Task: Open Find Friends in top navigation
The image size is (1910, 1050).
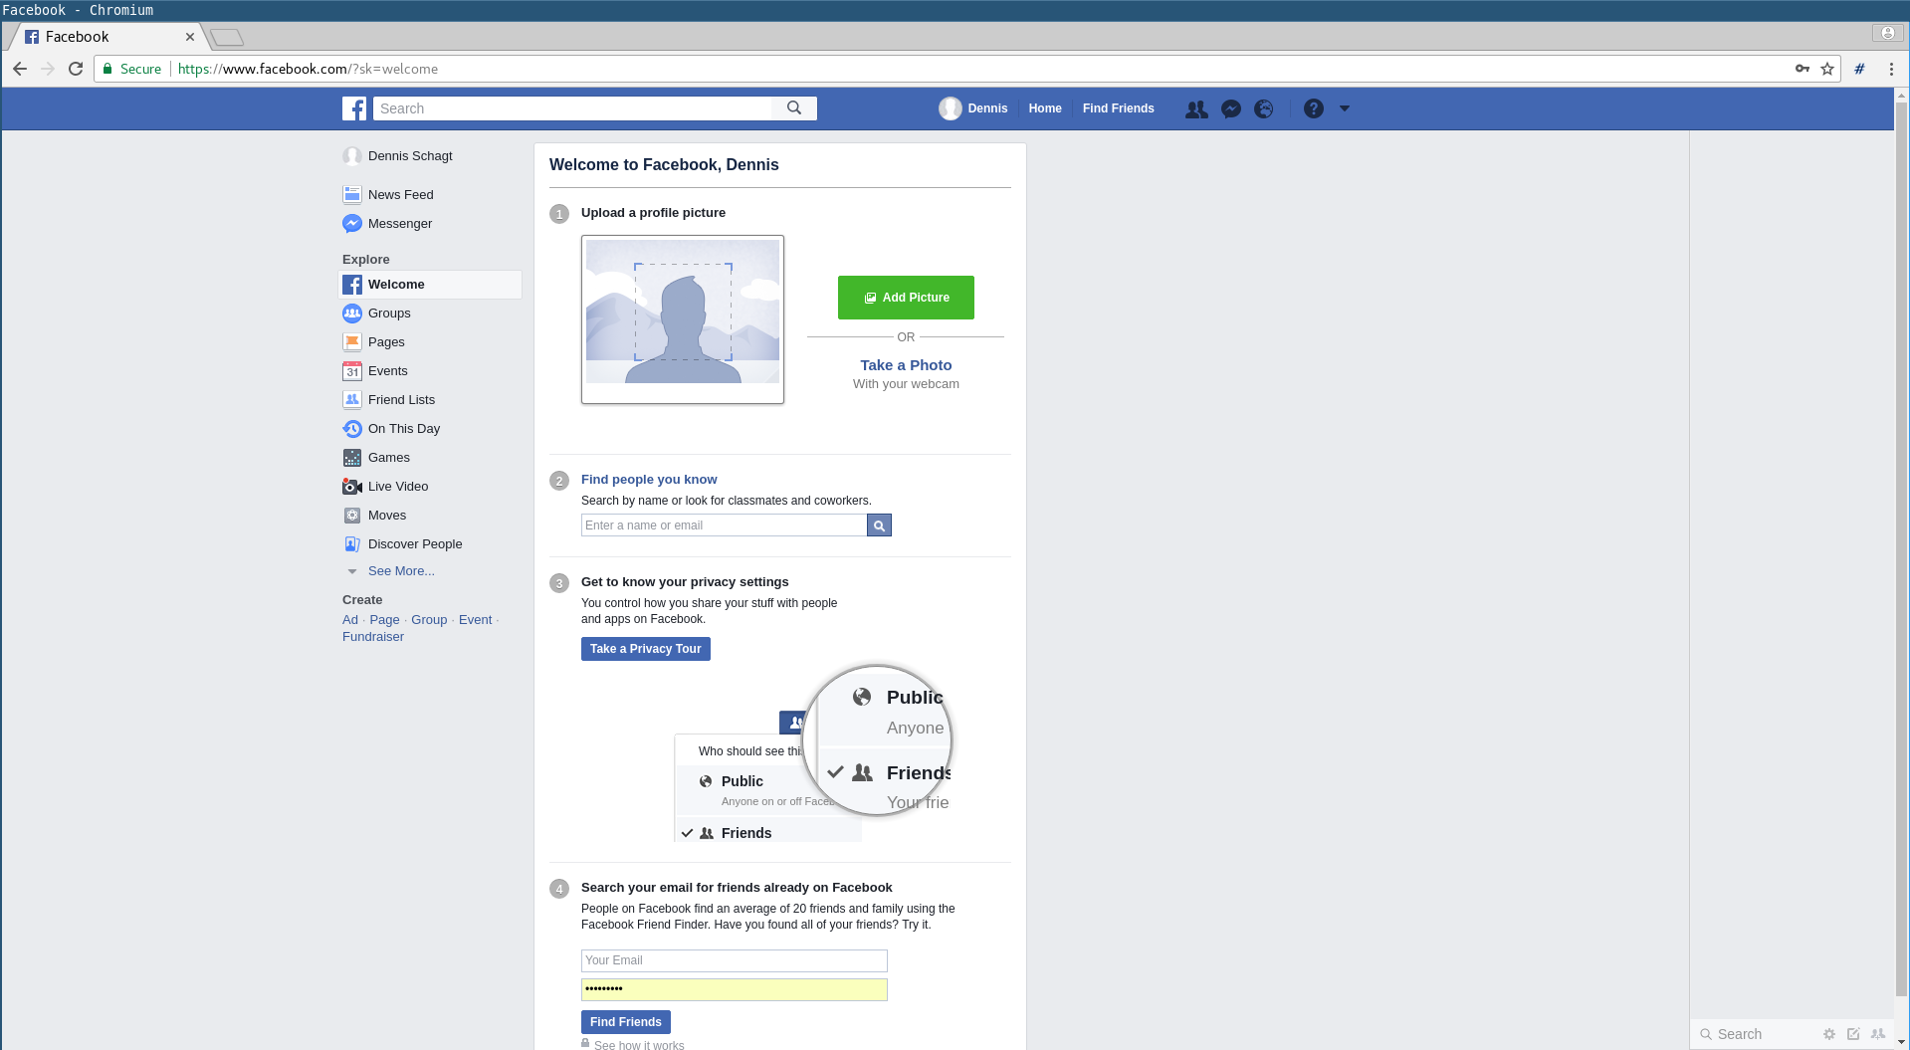Action: pos(1119,108)
